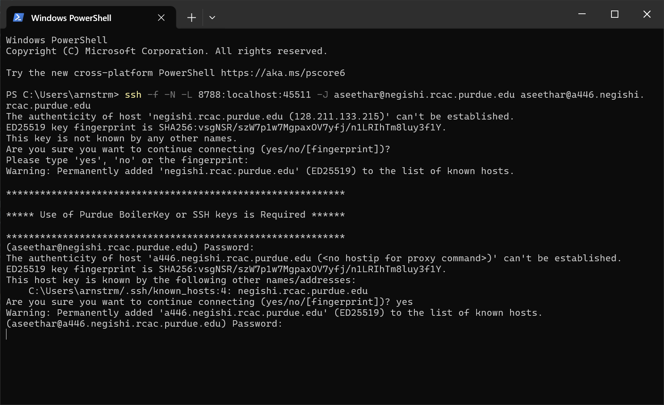The height and width of the screenshot is (405, 664).
Task: Expand the new tab profile menu
Action: tap(212, 17)
